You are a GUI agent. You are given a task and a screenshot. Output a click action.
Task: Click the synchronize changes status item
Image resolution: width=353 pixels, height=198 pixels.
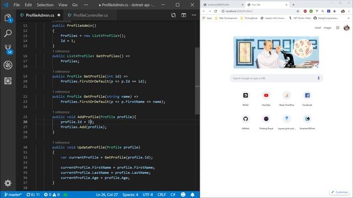tap(33, 195)
